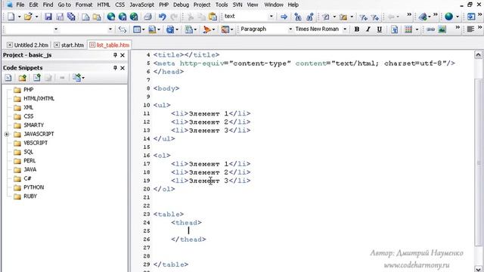The width and height of the screenshot is (484, 272).
Task: Open the search 'text' combo box dropdown
Action: click(271, 17)
